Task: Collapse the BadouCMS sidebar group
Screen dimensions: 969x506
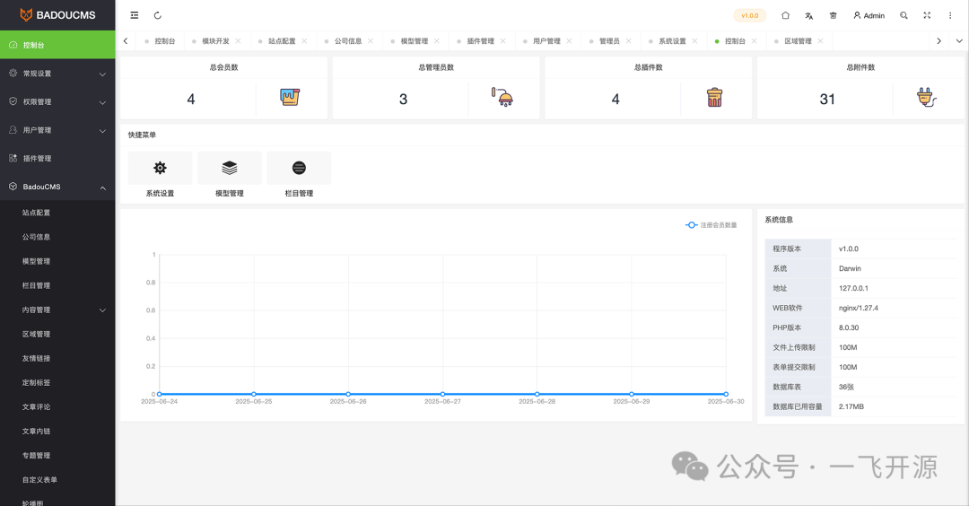Action: (x=57, y=187)
